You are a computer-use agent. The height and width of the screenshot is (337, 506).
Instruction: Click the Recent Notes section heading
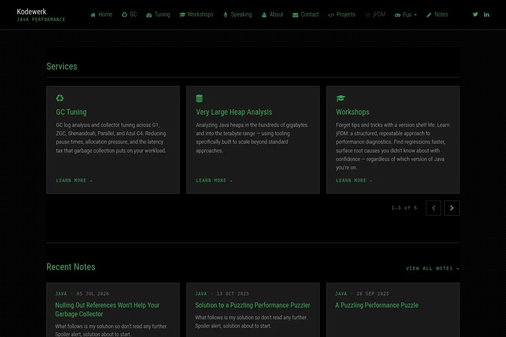click(x=71, y=267)
